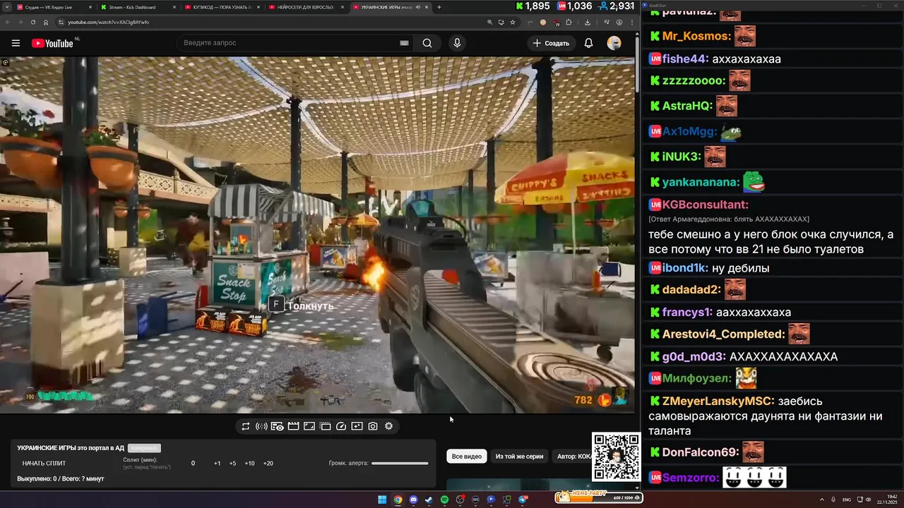
Task: Add 1 minute with '+1' button
Action: pos(217,464)
